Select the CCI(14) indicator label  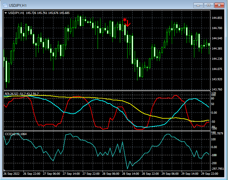pyautogui.click(x=10, y=134)
